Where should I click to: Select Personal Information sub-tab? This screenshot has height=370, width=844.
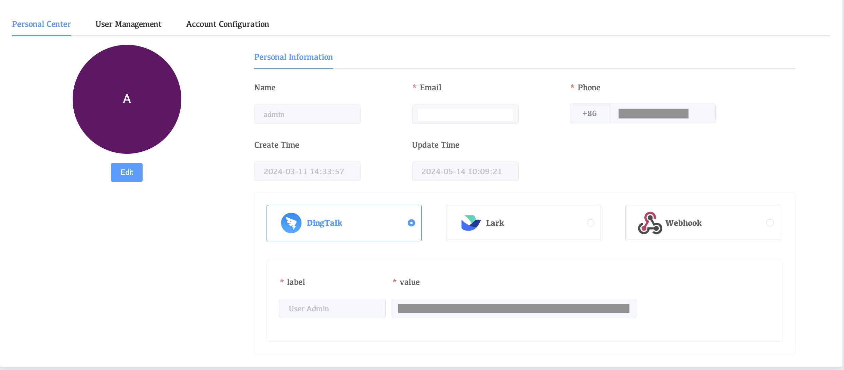(293, 57)
